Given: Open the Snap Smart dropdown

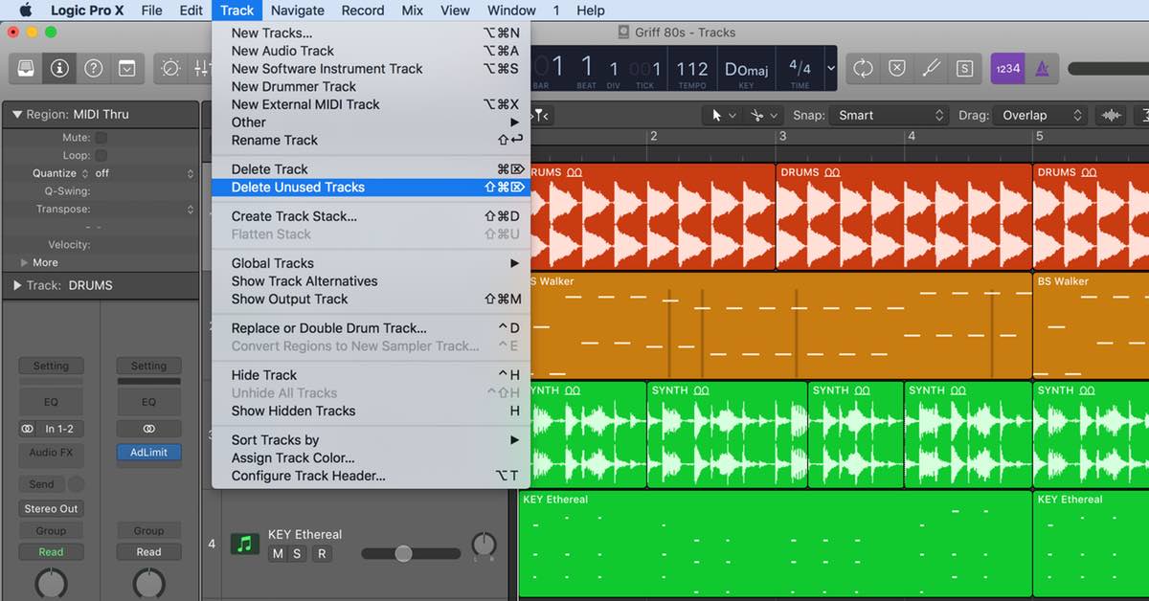Looking at the screenshot, I should click(x=889, y=115).
